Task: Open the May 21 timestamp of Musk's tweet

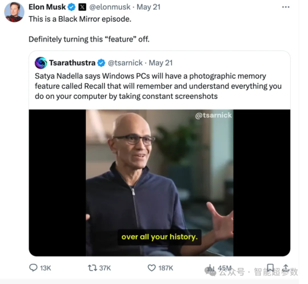Action: coord(149,7)
